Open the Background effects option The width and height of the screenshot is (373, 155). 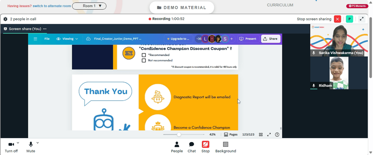[226, 147]
